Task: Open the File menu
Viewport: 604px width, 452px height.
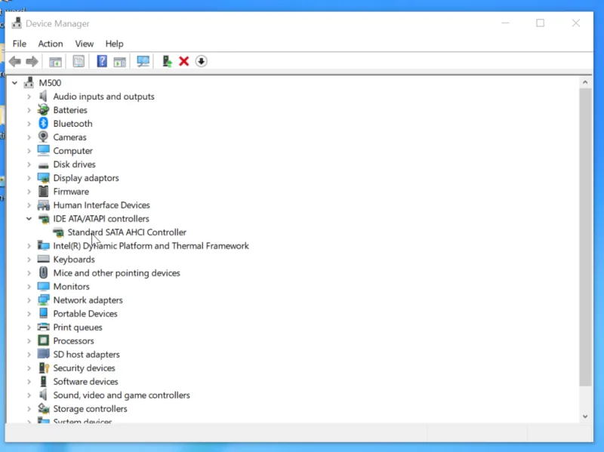Action: pos(20,44)
